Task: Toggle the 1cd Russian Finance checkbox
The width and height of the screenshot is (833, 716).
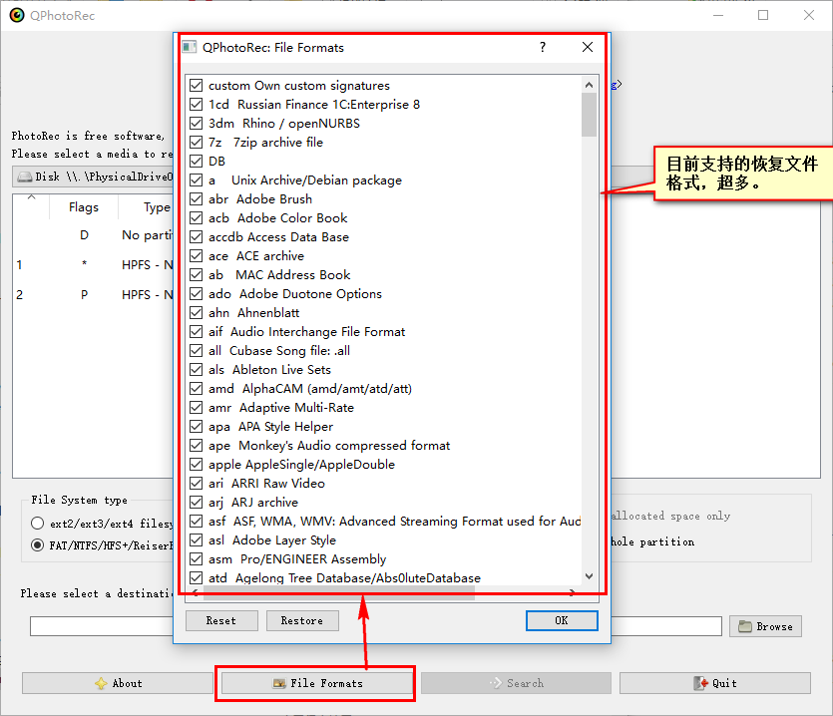Action: pyautogui.click(x=197, y=104)
